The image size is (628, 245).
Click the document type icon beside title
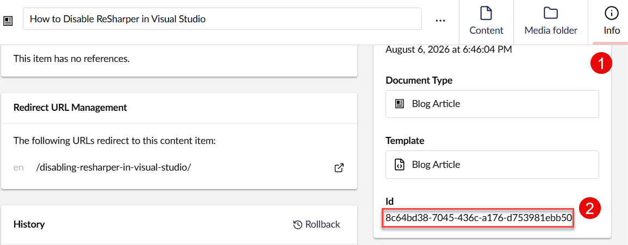[x=8, y=21]
